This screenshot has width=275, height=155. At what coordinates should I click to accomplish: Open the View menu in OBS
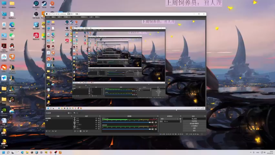pos(59,17)
